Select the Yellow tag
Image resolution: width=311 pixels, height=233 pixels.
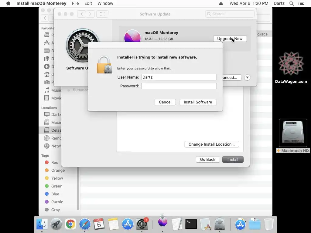click(54, 178)
